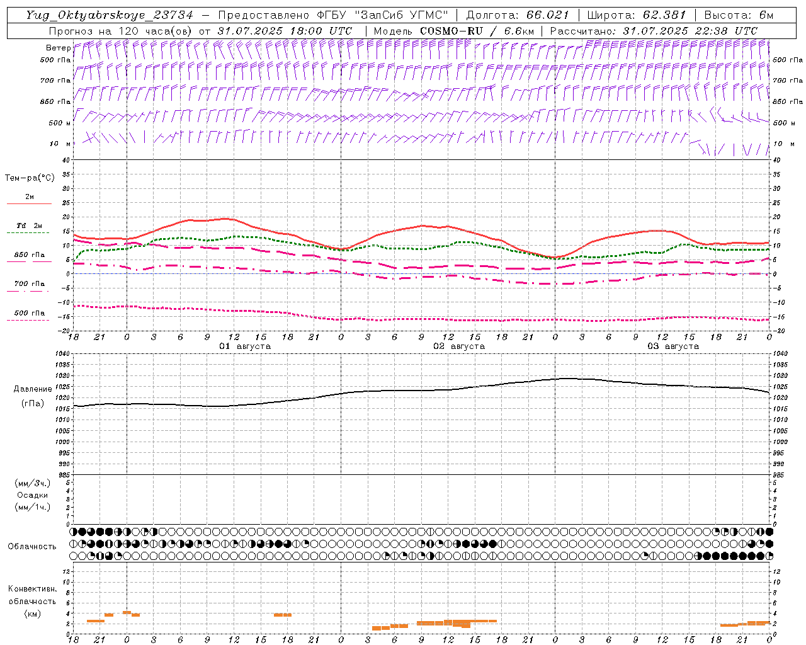Click the Высота: 6м header value
Image resolution: width=806 pixels, height=645 pixels.
point(739,15)
